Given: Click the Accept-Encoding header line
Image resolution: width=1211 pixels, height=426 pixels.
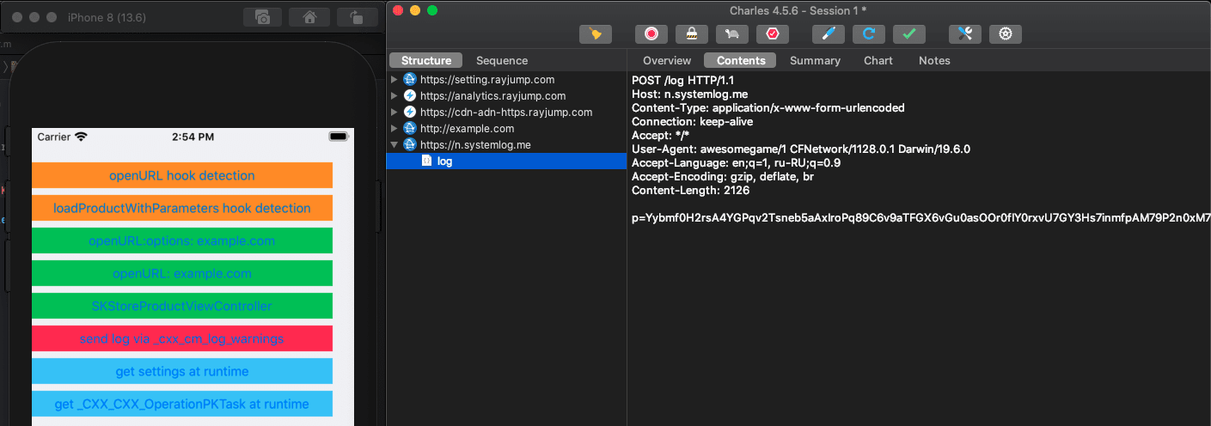Looking at the screenshot, I should pos(723,177).
